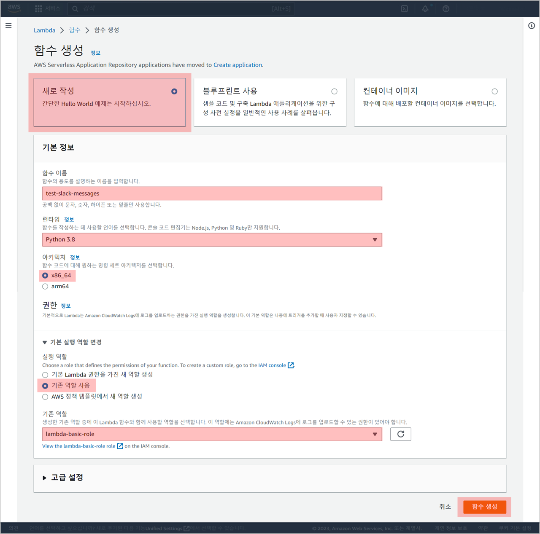This screenshot has width=540, height=534.
Task: Open the 런타임 정보 link
Action: (x=69, y=220)
